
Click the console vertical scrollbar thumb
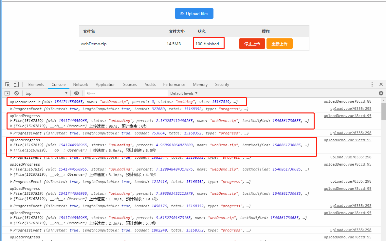[x=383, y=111]
